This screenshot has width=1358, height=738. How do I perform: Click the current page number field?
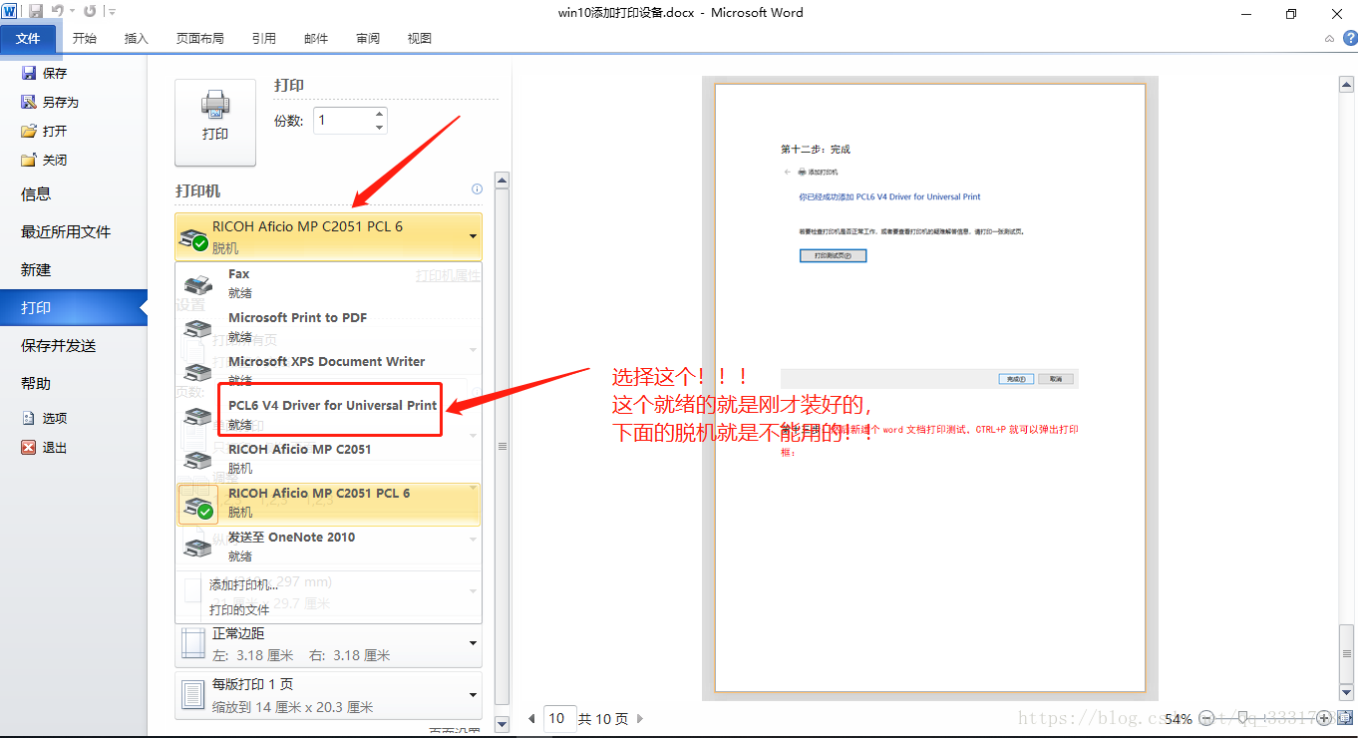click(559, 718)
